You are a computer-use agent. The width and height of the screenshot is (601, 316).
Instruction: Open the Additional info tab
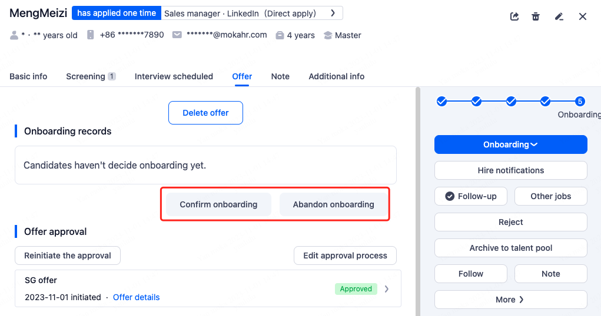coord(336,76)
